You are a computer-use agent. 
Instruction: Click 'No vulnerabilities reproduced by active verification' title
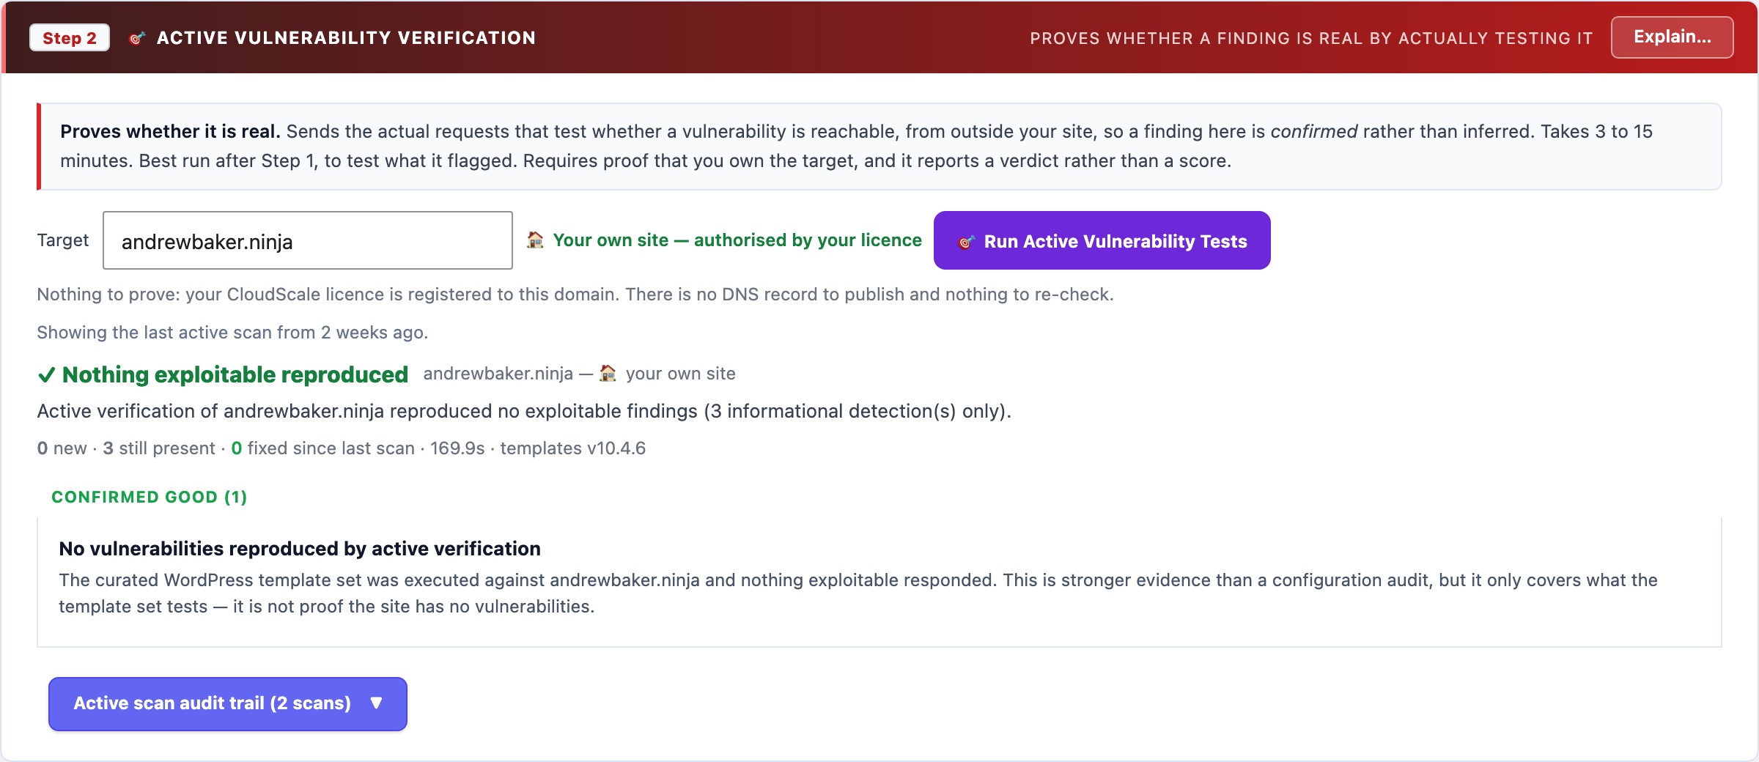coord(300,548)
